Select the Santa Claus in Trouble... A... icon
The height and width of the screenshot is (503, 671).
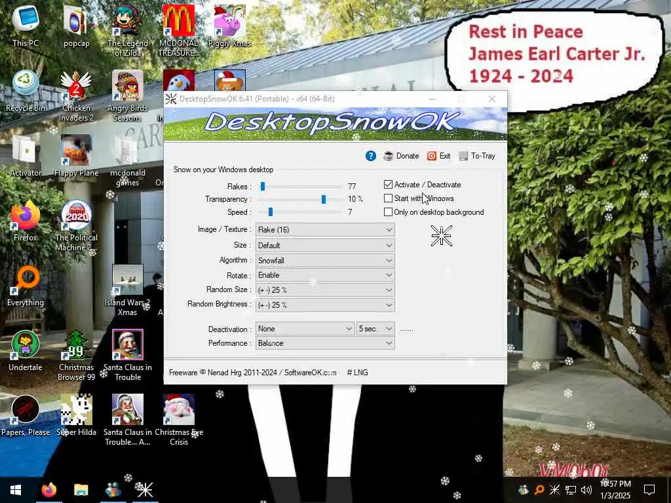point(128,421)
